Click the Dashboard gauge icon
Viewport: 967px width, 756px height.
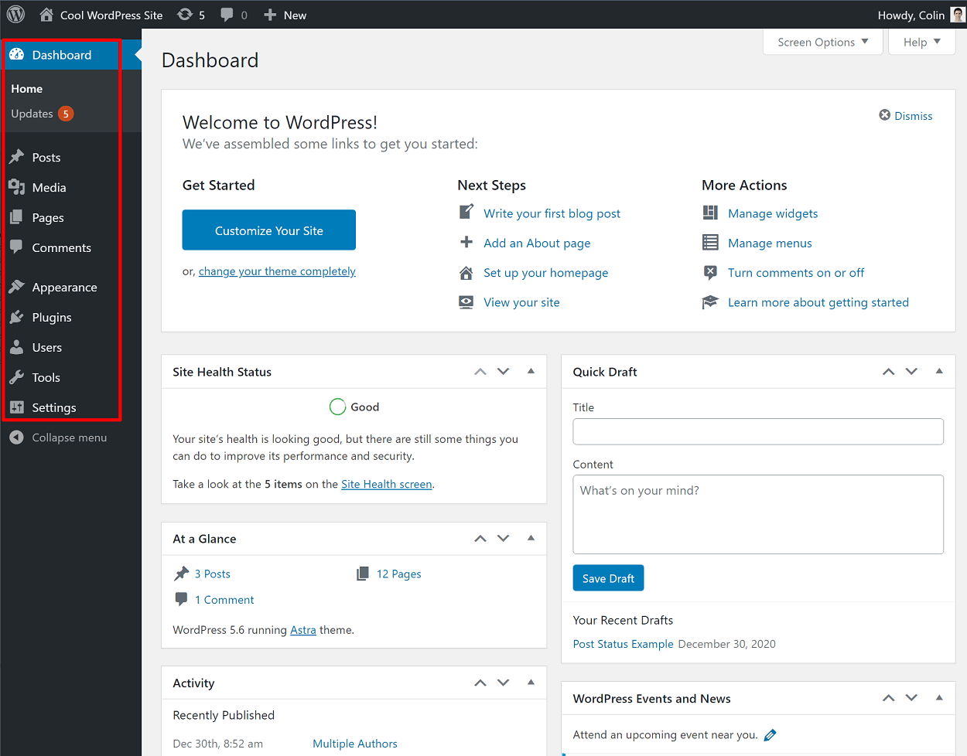click(16, 55)
